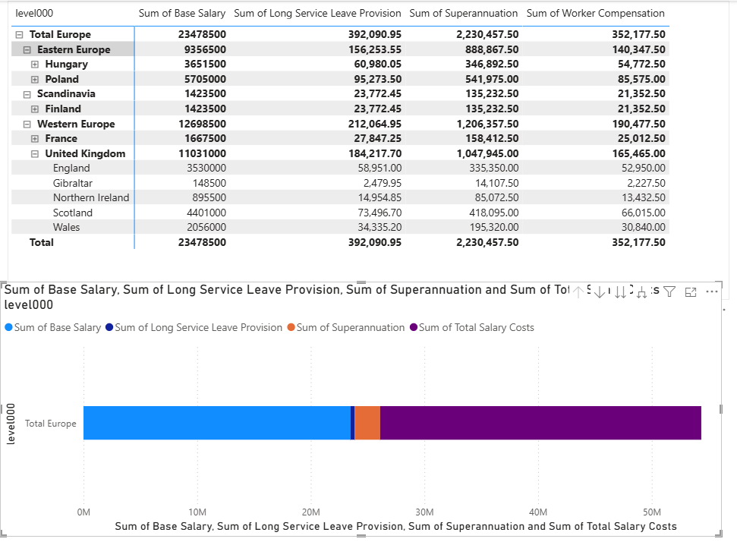Sort by Sum of Base Salary column header
Screen dimensions: 737x542
[x=182, y=13]
